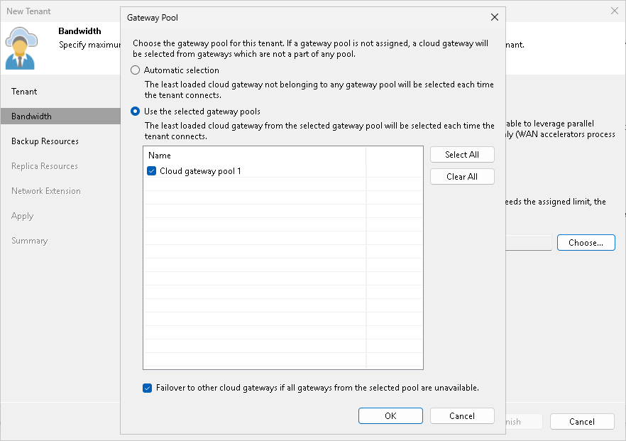Select the Apply wizard step

[x=22, y=215]
